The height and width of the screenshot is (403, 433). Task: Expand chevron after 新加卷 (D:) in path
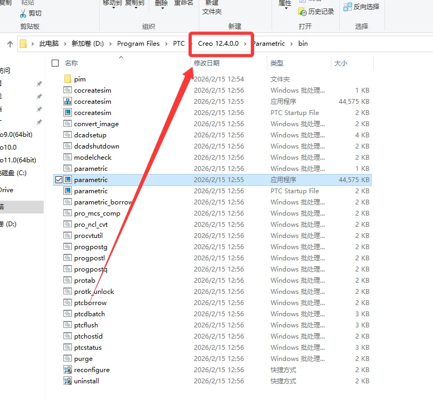[110, 44]
